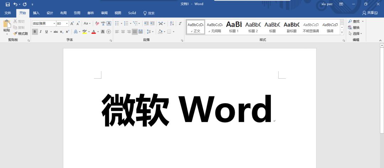This screenshot has height=168, width=384.
Task: Apply strikethrough with the abc icon
Action: (56, 32)
